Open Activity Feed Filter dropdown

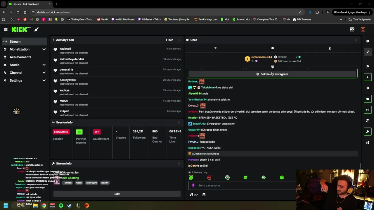tap(169, 40)
